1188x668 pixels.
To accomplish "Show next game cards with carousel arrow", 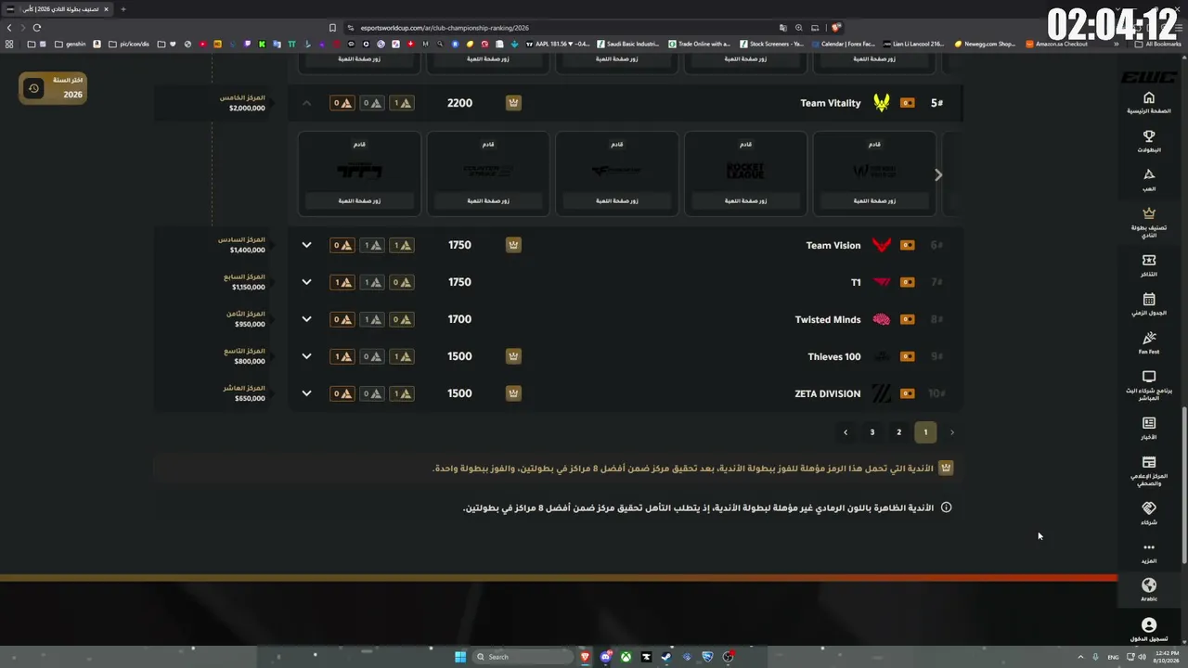I will click(938, 174).
